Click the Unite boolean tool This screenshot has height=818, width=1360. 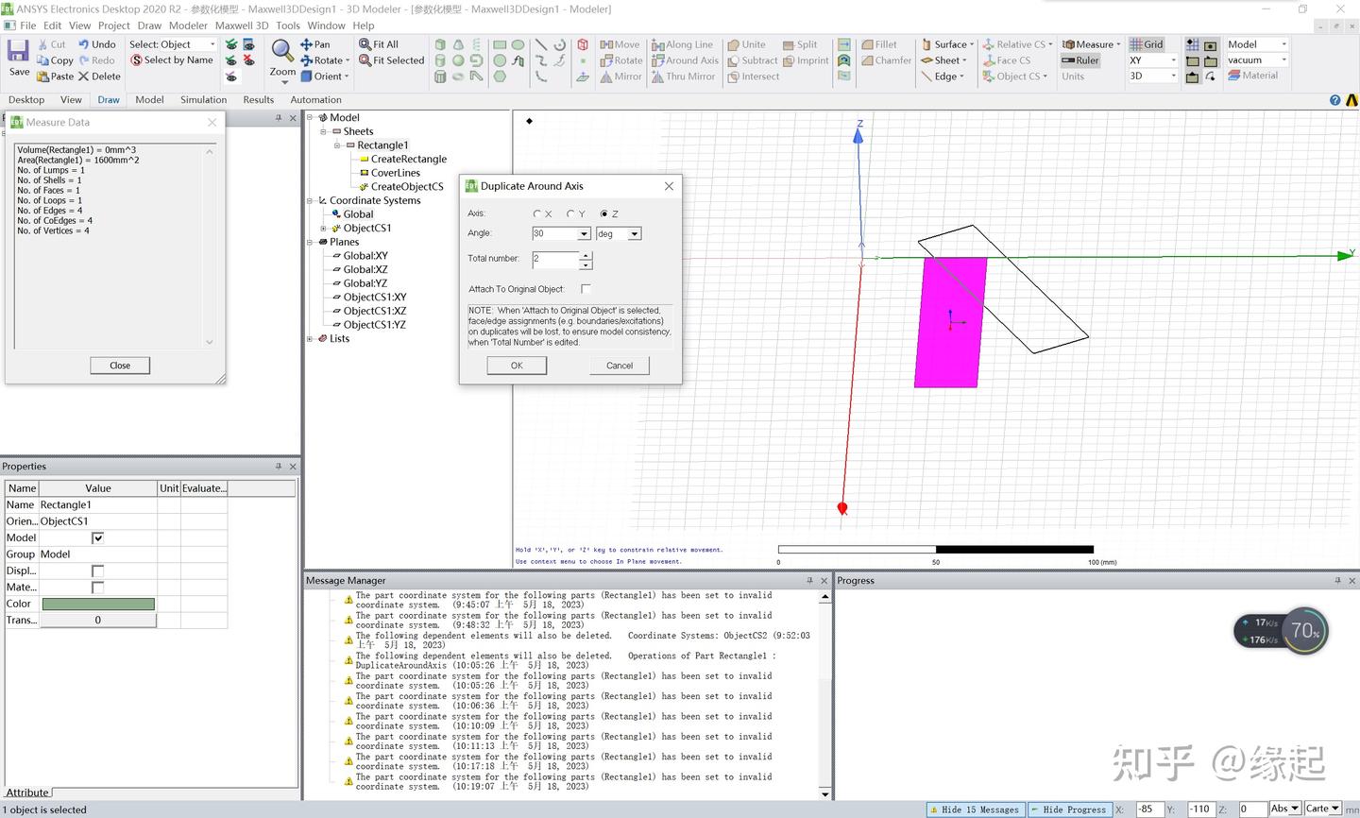(746, 44)
